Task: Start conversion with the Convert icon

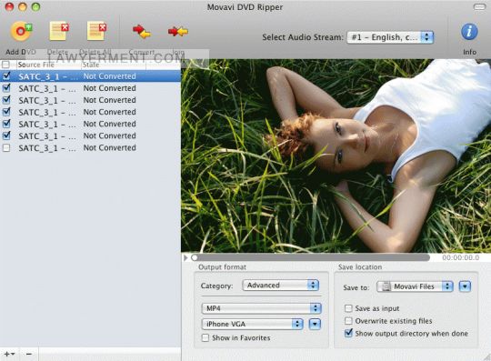Action: (x=142, y=32)
